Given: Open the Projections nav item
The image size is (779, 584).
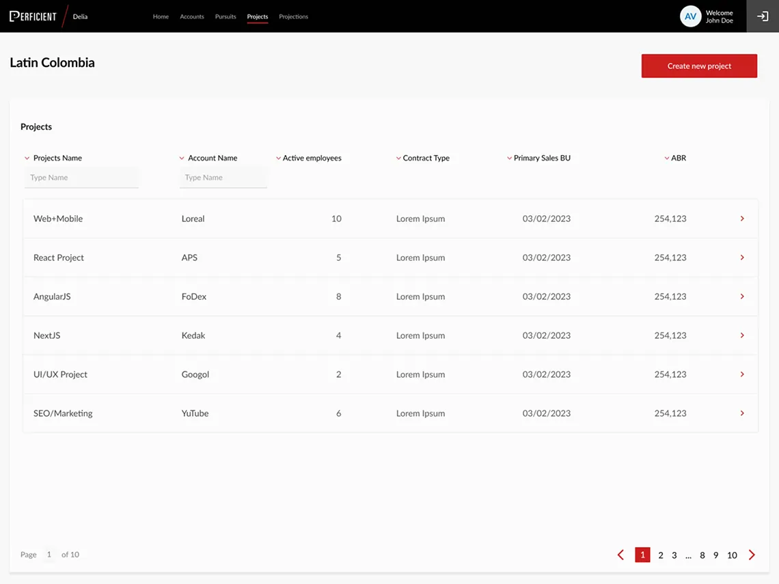Looking at the screenshot, I should click(x=293, y=16).
